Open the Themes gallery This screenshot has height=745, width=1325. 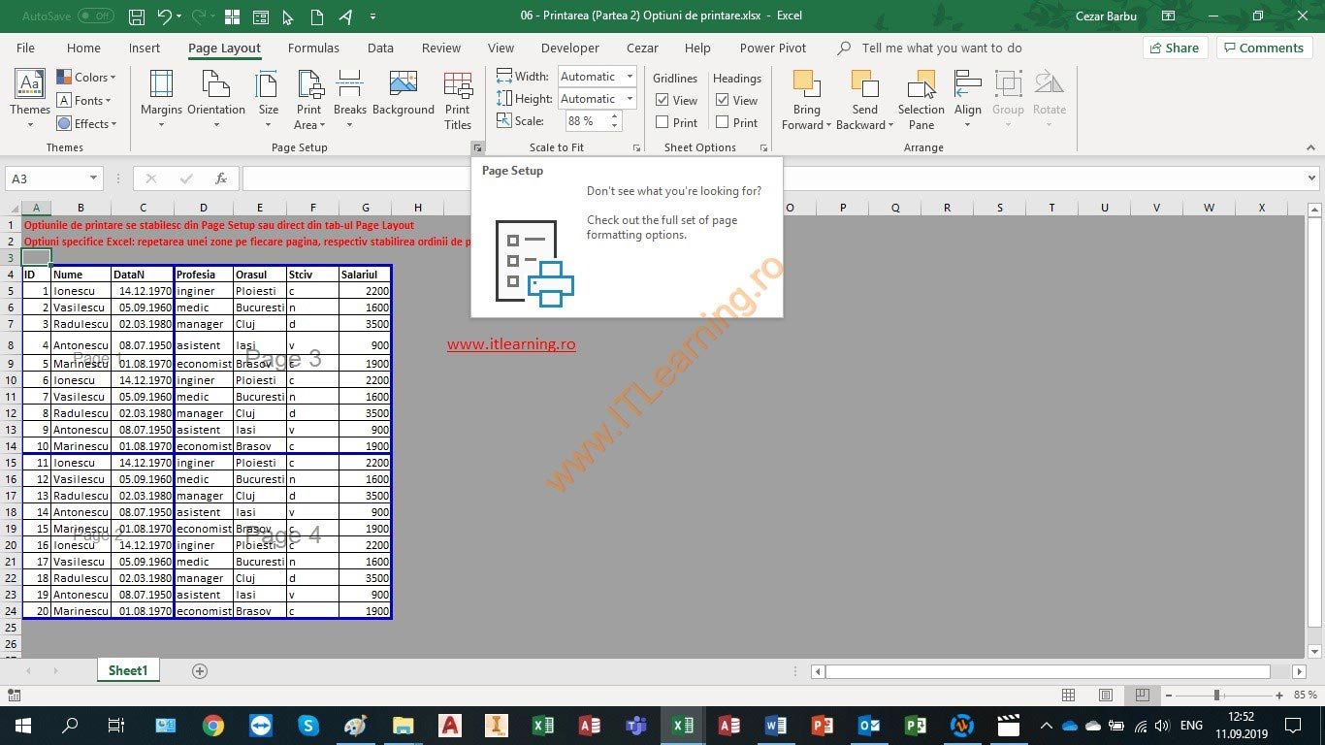tap(30, 99)
